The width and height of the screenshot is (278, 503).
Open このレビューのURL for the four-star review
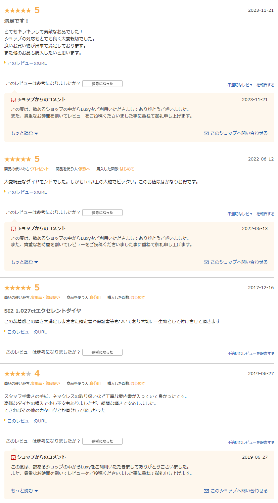(x=27, y=421)
